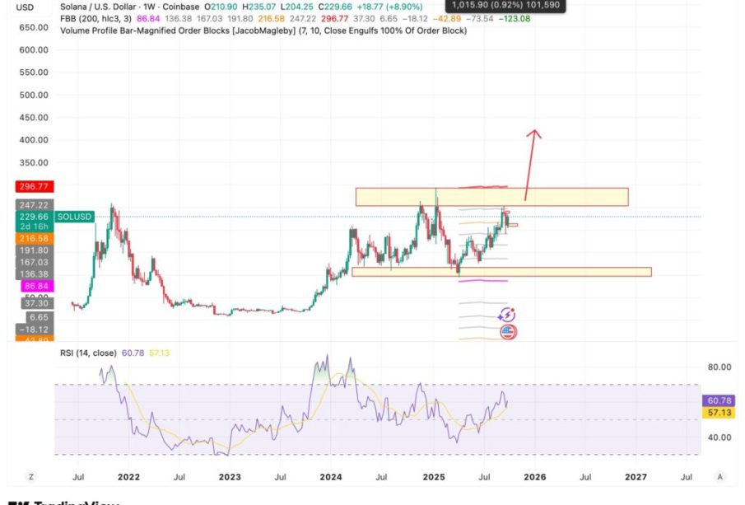745x505 pixels.
Task: Click the 2026 label on time axis
Action: pos(535,476)
